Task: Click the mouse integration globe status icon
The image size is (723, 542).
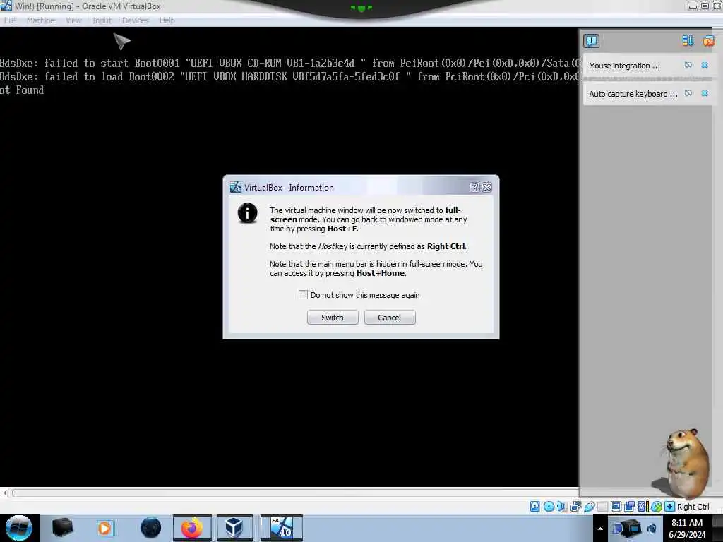Action: [656, 507]
